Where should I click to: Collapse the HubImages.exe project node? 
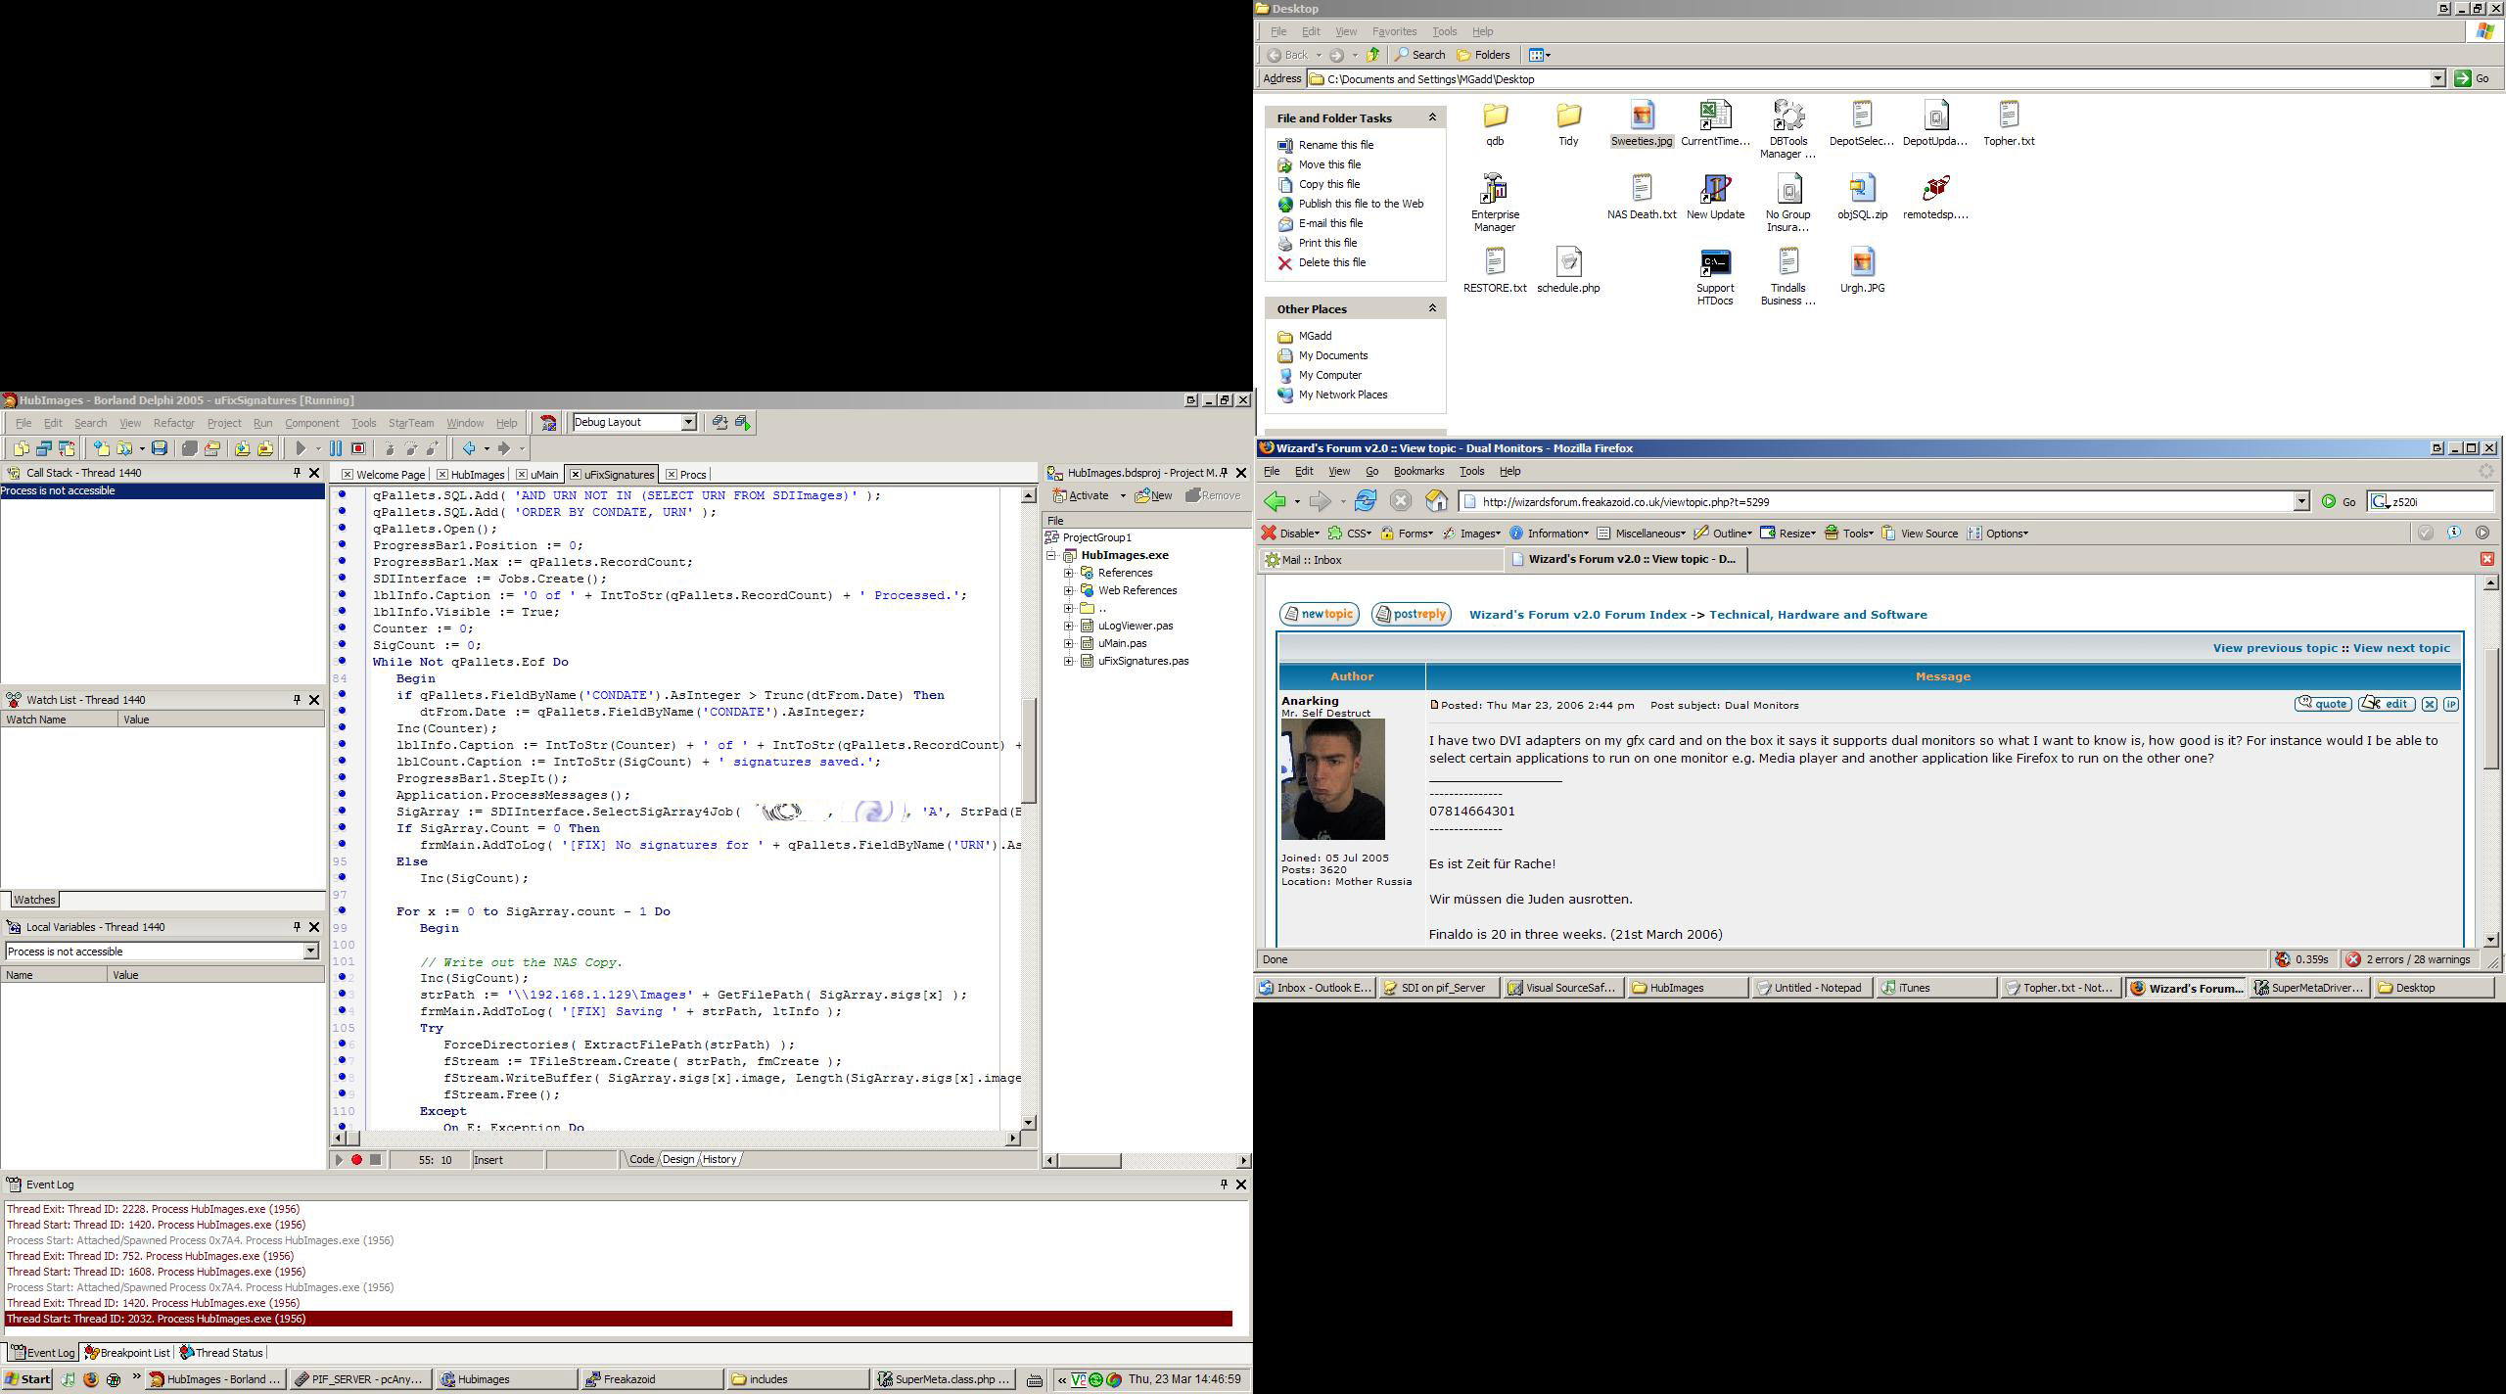click(x=1052, y=555)
